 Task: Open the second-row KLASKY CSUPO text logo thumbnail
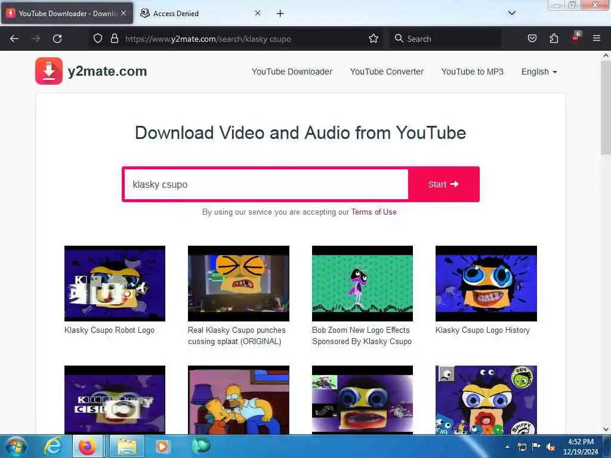click(115, 400)
